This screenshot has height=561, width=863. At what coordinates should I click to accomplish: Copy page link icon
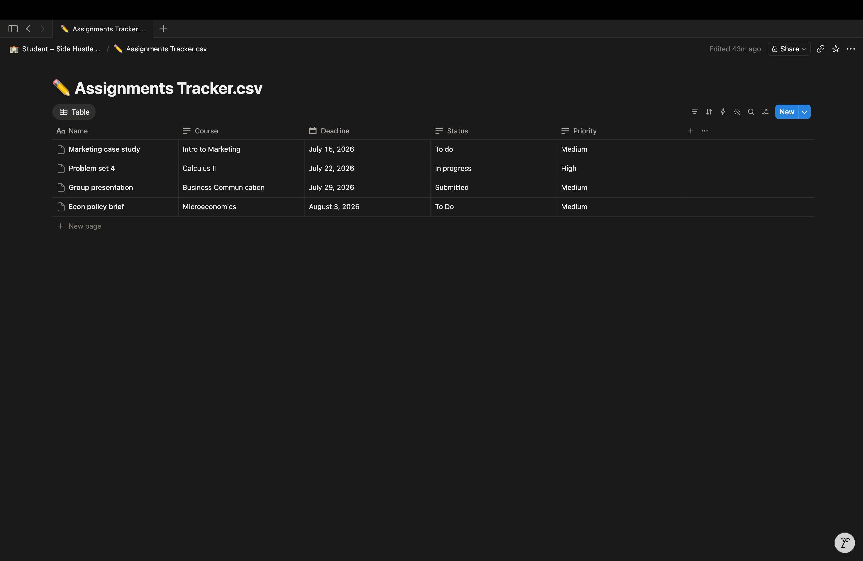(x=821, y=49)
